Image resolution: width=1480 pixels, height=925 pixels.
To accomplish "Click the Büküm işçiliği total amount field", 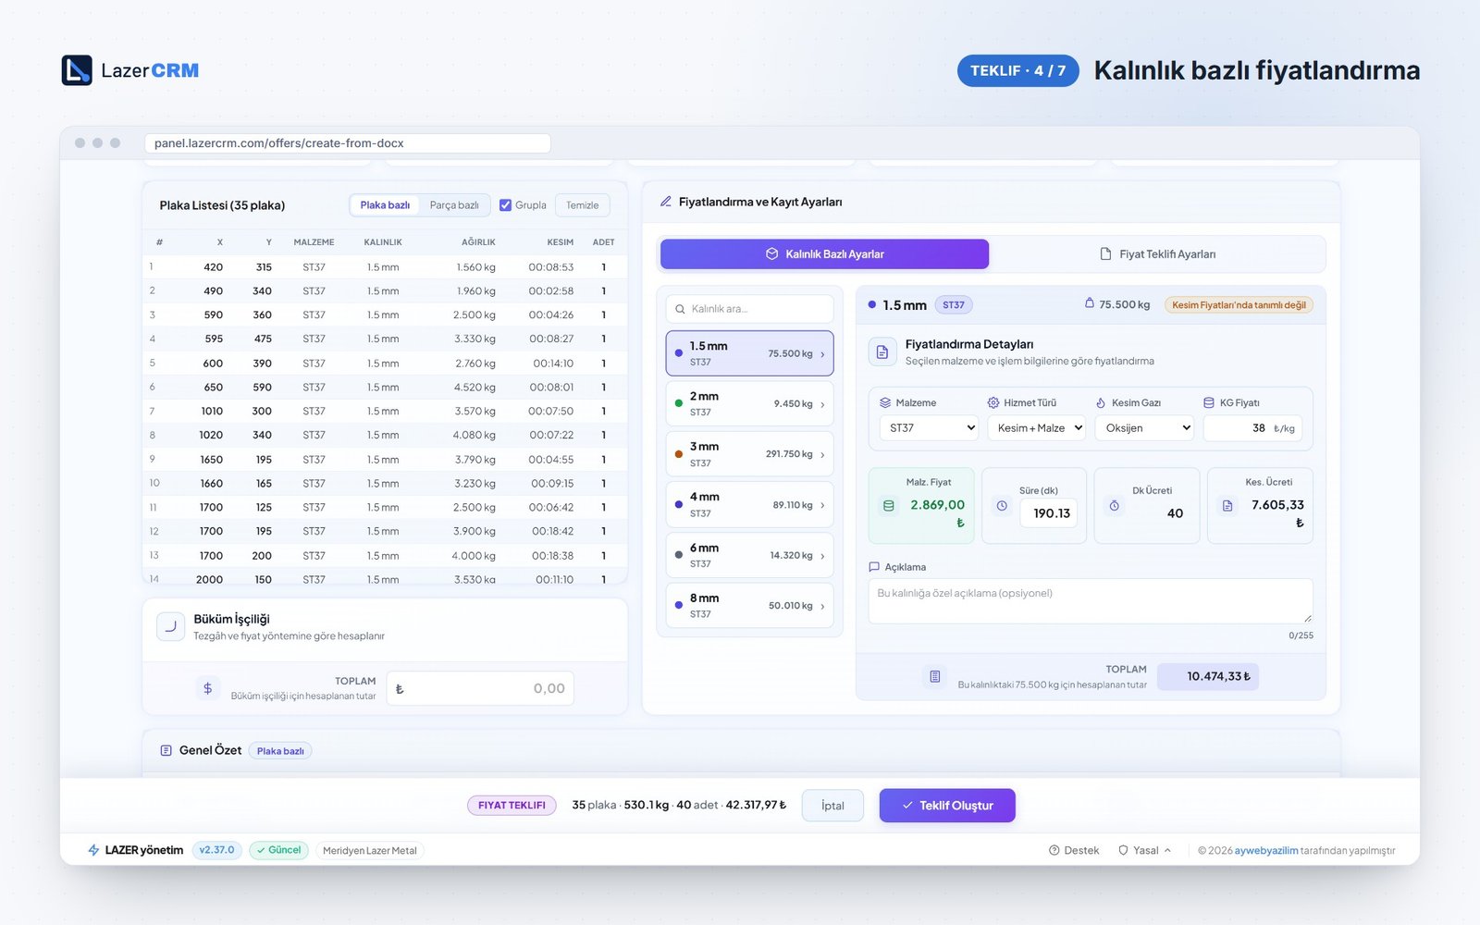I will pos(480,688).
